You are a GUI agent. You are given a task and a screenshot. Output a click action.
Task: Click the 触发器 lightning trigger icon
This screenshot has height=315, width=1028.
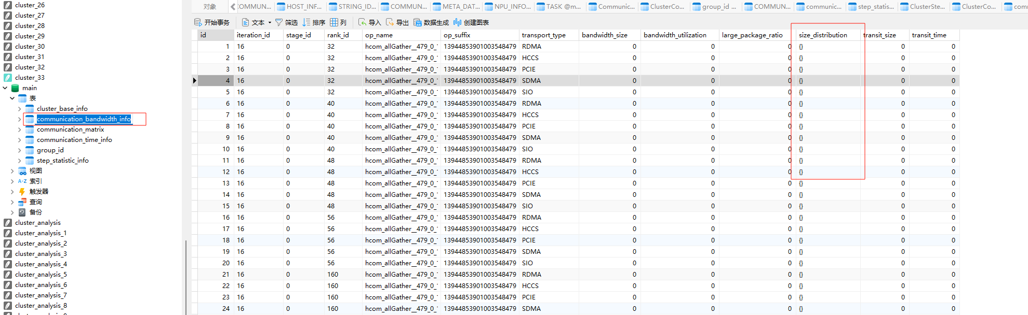tap(22, 192)
